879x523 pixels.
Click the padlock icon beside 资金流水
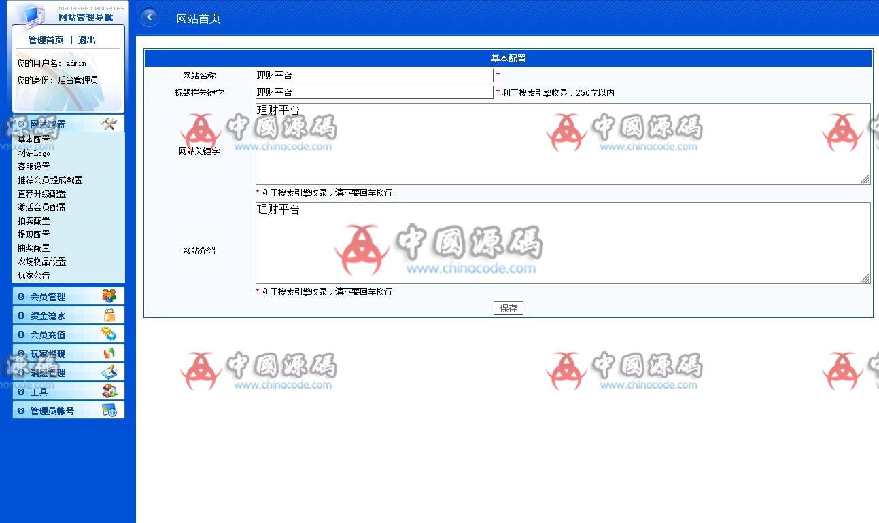click(109, 315)
